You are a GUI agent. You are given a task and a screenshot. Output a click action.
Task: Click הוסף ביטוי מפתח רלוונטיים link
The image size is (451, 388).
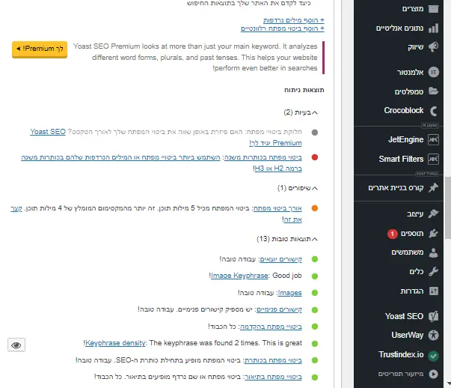point(283,28)
